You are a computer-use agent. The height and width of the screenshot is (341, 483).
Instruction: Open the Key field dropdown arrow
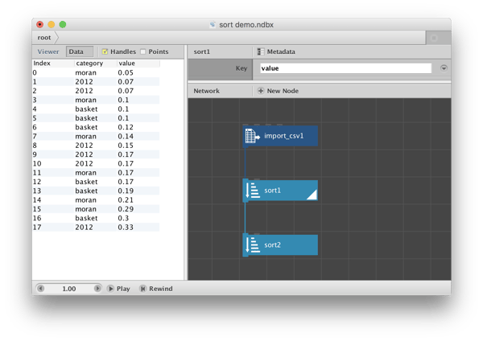point(444,68)
